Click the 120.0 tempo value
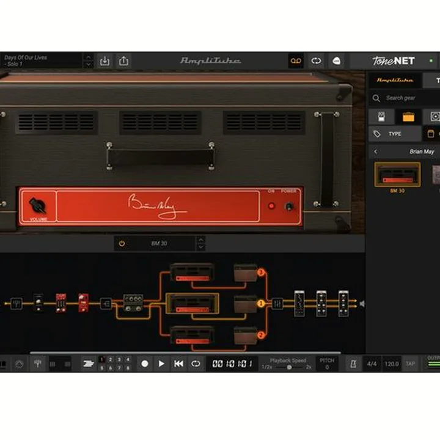This screenshot has width=440, height=440. pos(392,364)
